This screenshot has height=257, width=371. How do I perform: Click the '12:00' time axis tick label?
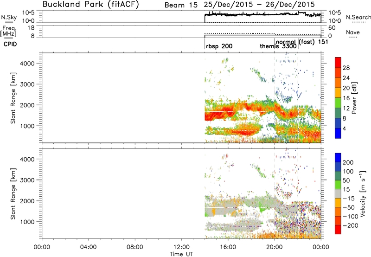click(181, 247)
